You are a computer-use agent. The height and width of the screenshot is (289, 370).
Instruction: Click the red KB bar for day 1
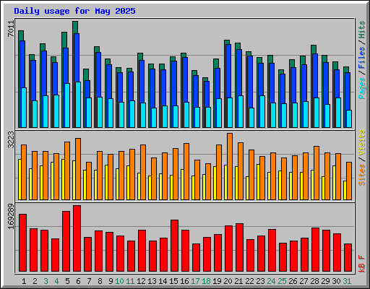(x=23, y=243)
